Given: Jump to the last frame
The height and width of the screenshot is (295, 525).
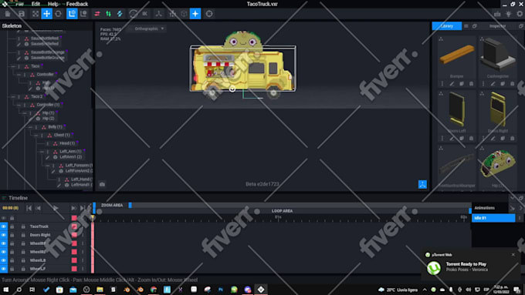Looking at the screenshot, I should coord(82,208).
